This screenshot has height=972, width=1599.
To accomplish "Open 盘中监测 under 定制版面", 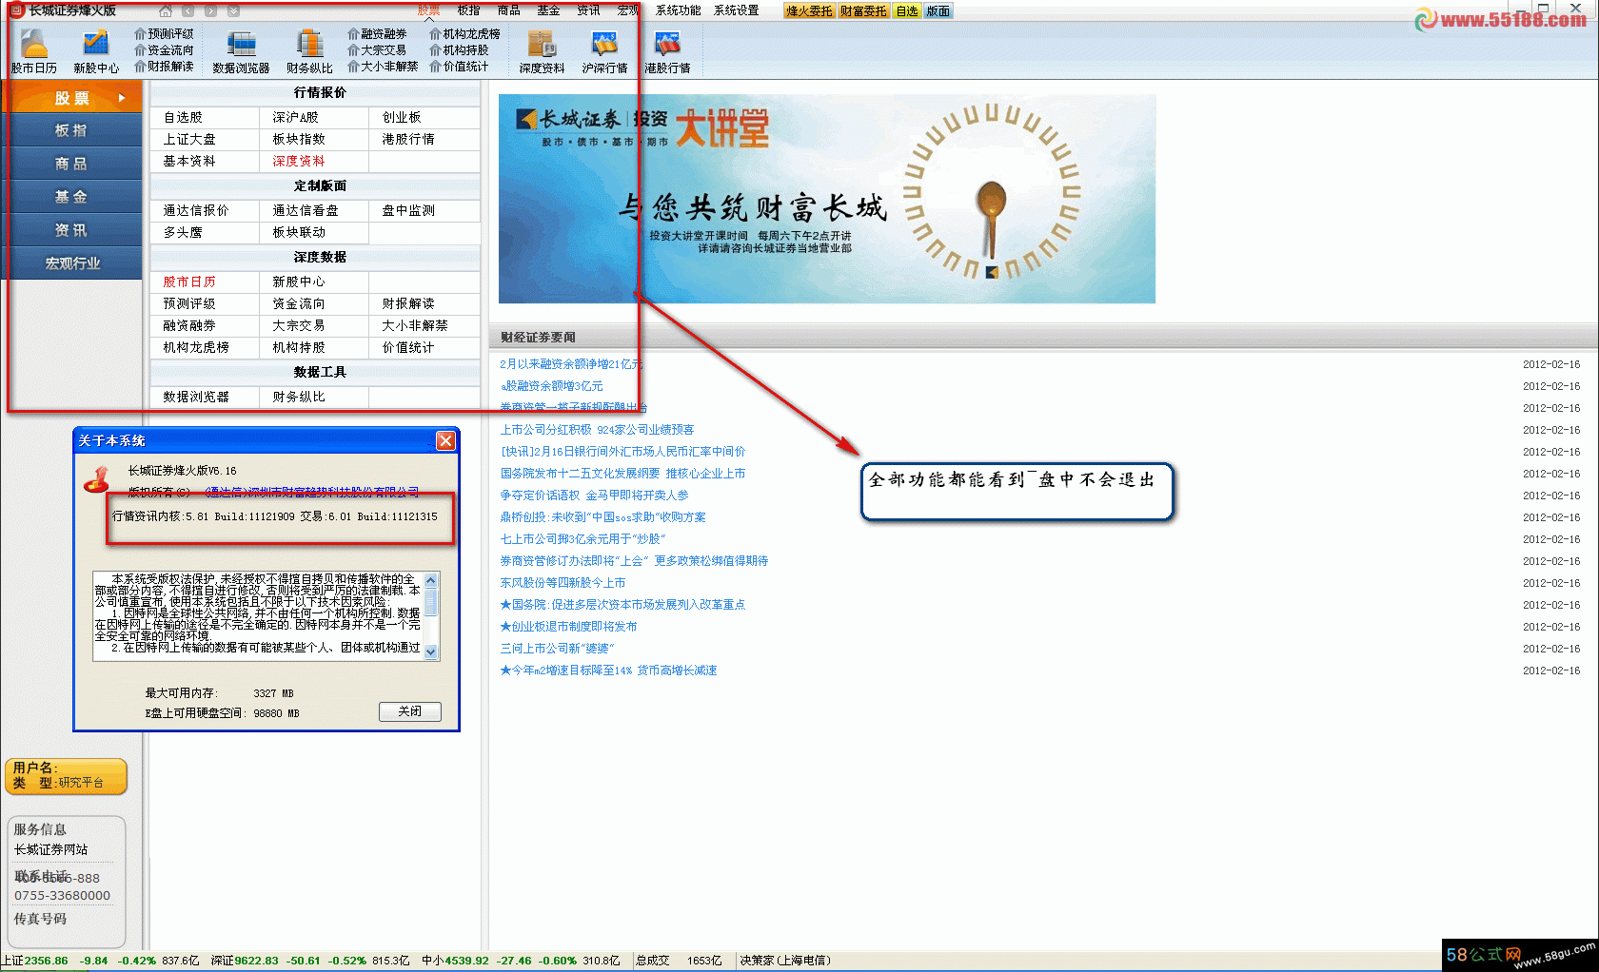I will coord(408,210).
